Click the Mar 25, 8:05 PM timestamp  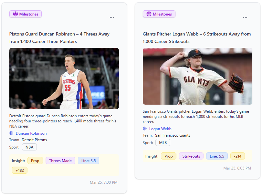[x=237, y=168]
